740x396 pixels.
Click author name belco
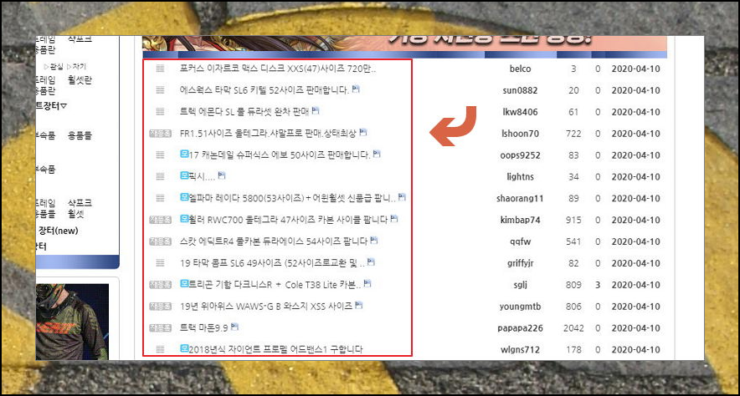pyautogui.click(x=520, y=69)
